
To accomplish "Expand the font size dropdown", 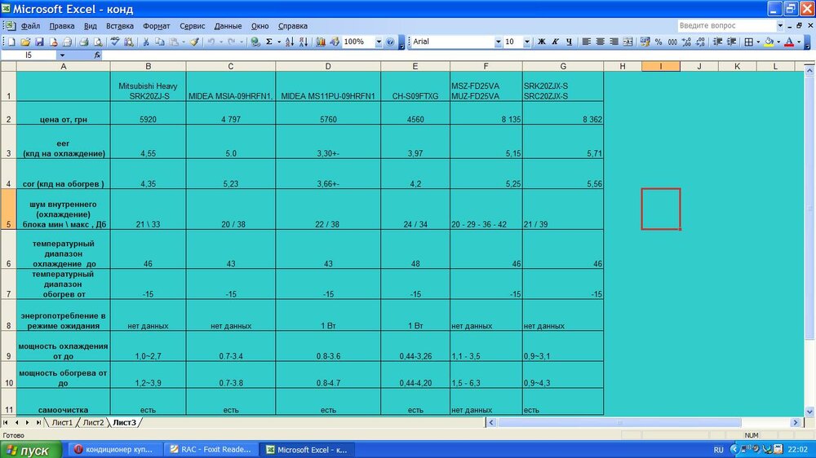I will [x=526, y=42].
